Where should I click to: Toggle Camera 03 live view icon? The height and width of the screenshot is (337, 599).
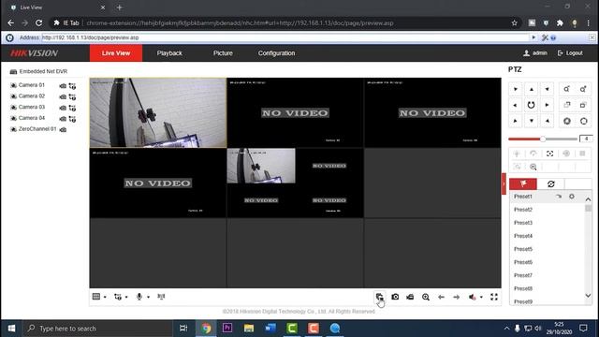[13, 108]
